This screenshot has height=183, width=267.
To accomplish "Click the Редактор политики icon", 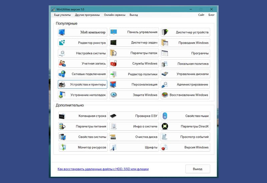I will click(x=113, y=74).
